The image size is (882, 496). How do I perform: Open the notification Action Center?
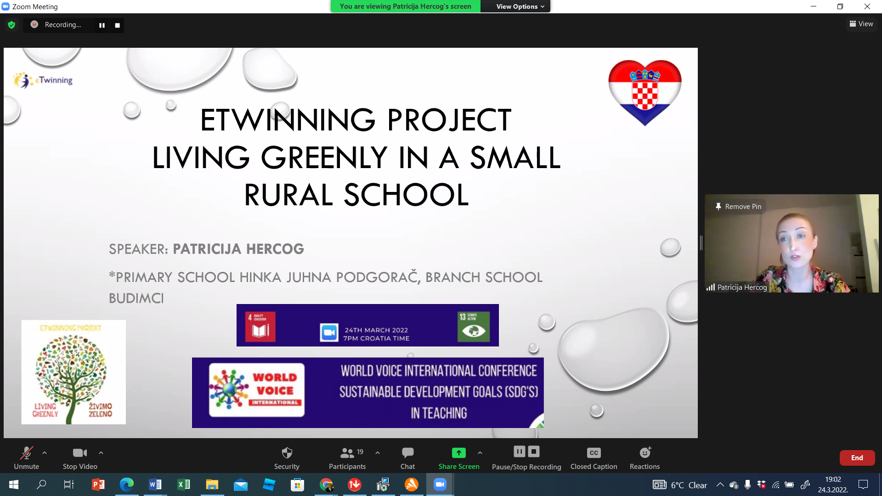(x=863, y=485)
